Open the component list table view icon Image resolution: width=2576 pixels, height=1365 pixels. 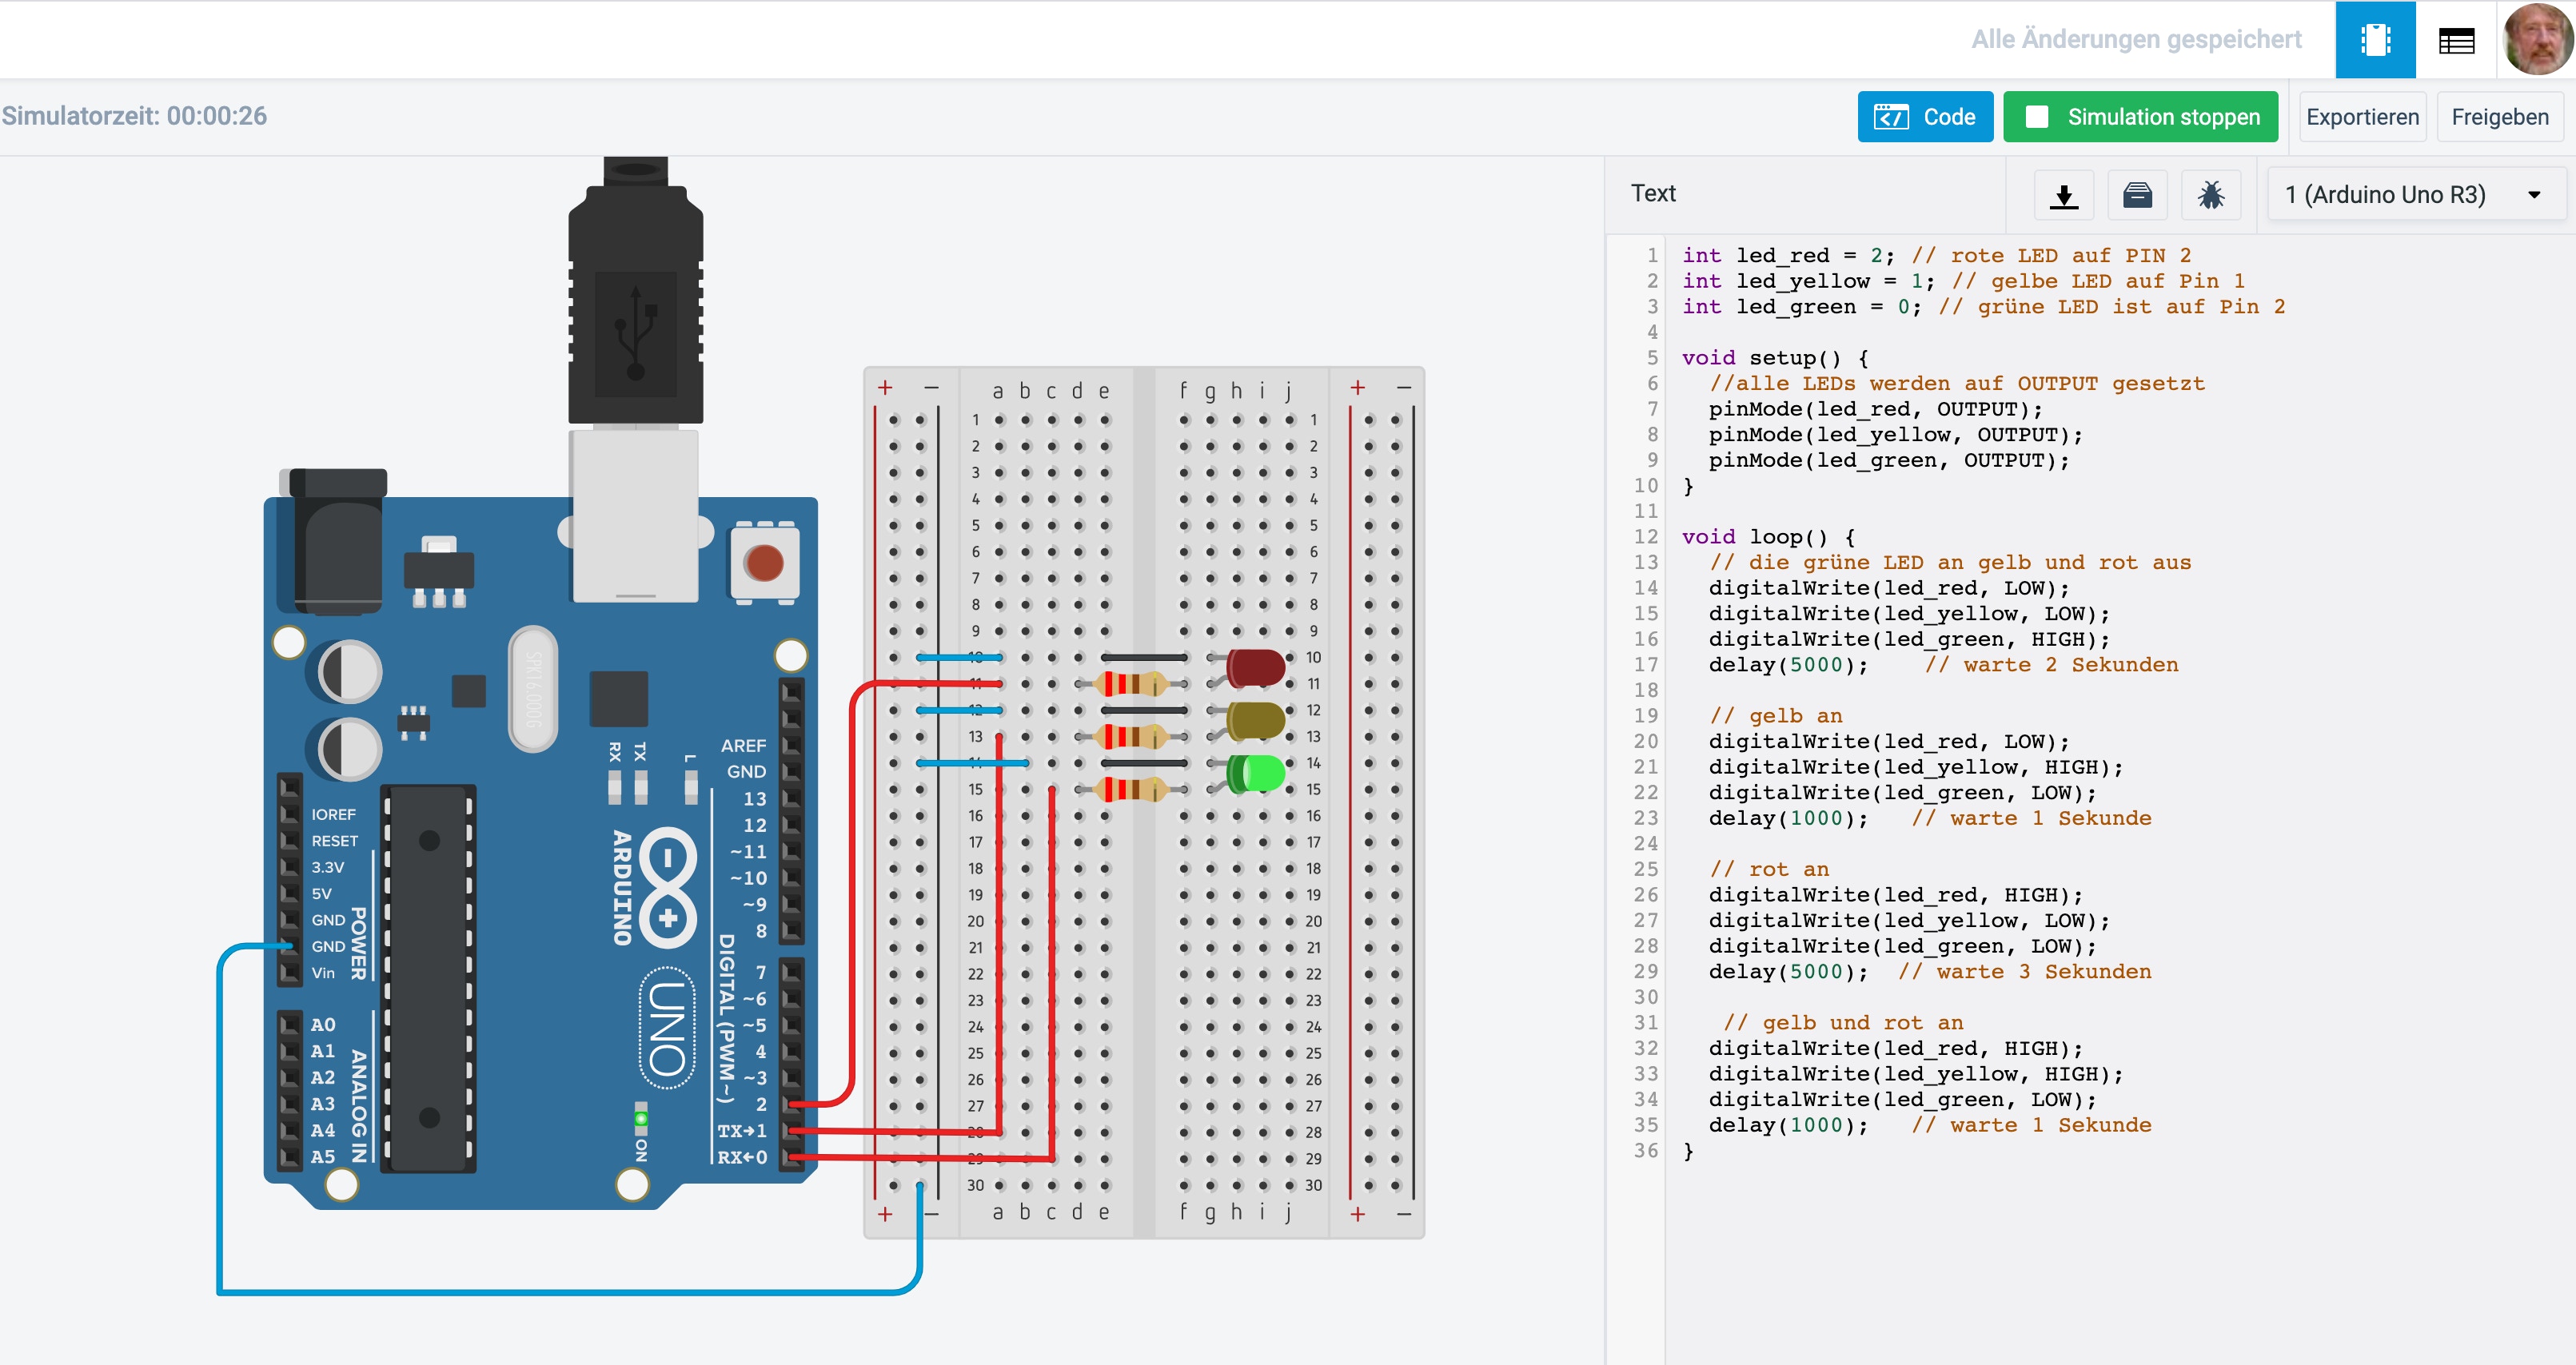2456,40
